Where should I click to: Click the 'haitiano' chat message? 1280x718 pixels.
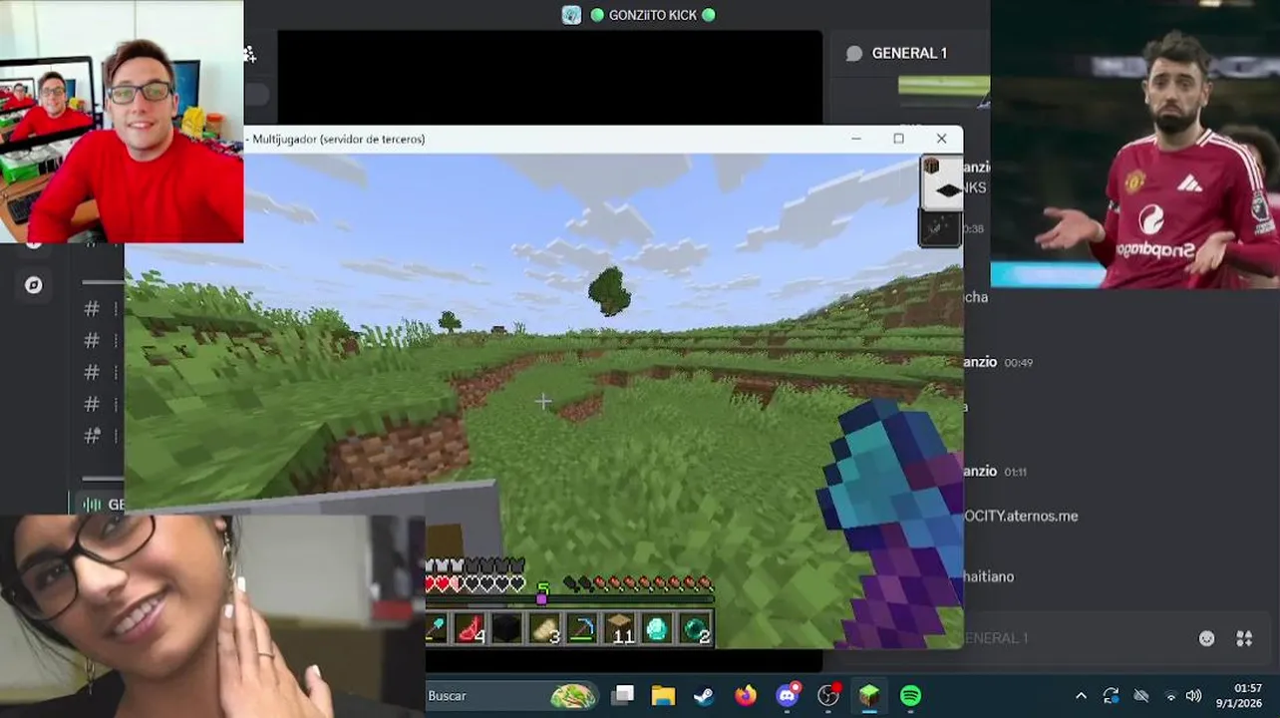pos(988,576)
